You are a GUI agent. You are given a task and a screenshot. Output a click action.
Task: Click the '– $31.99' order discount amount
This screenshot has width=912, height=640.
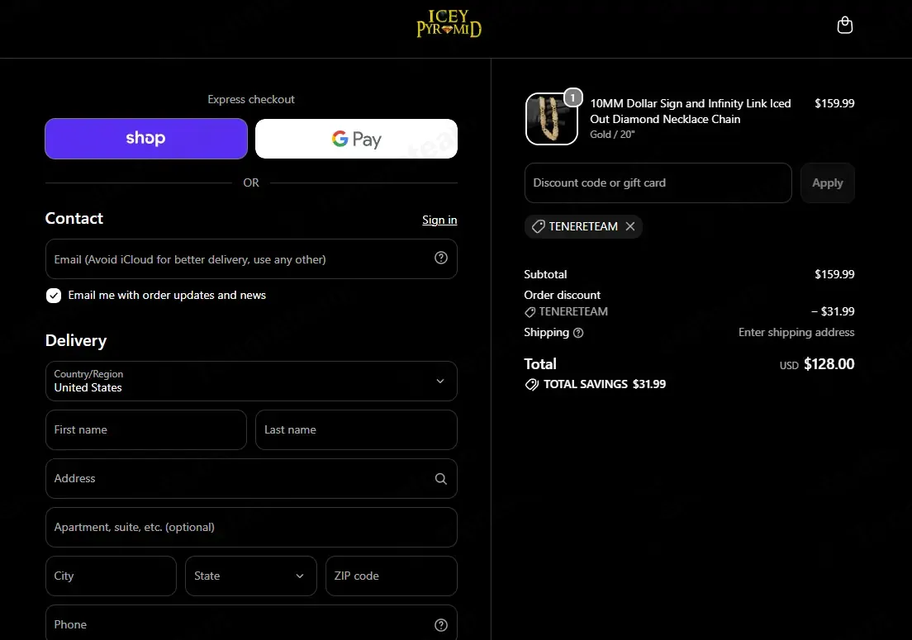[833, 311]
